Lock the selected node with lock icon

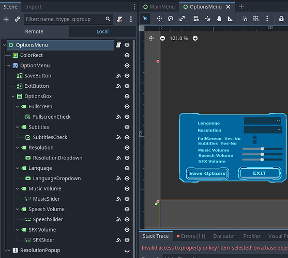point(281,19)
